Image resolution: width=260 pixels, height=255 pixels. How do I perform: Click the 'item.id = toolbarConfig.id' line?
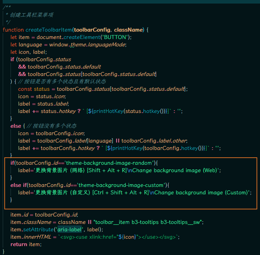pyautogui.click(x=44, y=215)
